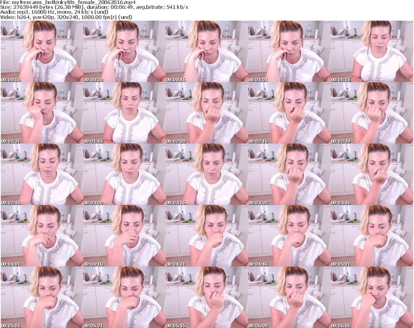Select the thumbnail frame at 00:00:16

[x=42, y=51]
